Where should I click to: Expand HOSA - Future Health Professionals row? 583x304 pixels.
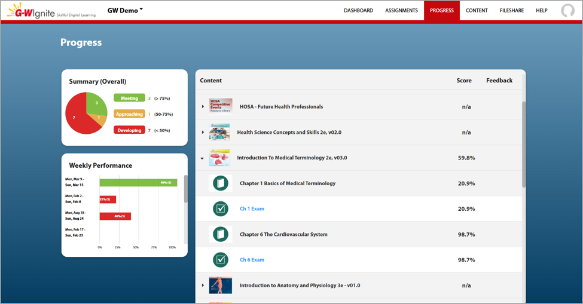click(203, 107)
